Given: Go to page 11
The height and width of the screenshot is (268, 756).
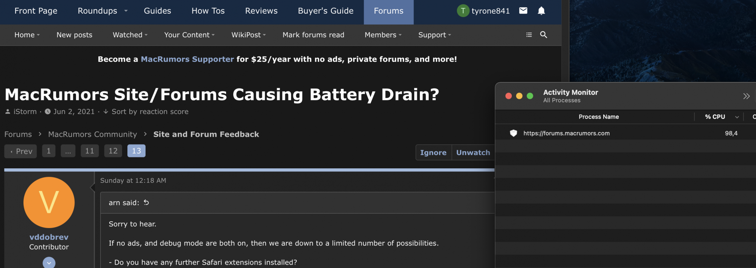Looking at the screenshot, I should pyautogui.click(x=90, y=151).
